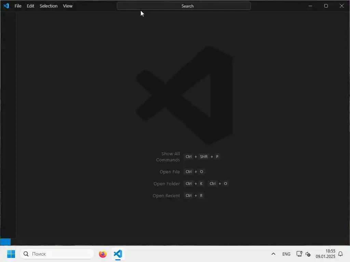Close the VS Code window
This screenshot has width=350, height=262.
click(x=342, y=6)
